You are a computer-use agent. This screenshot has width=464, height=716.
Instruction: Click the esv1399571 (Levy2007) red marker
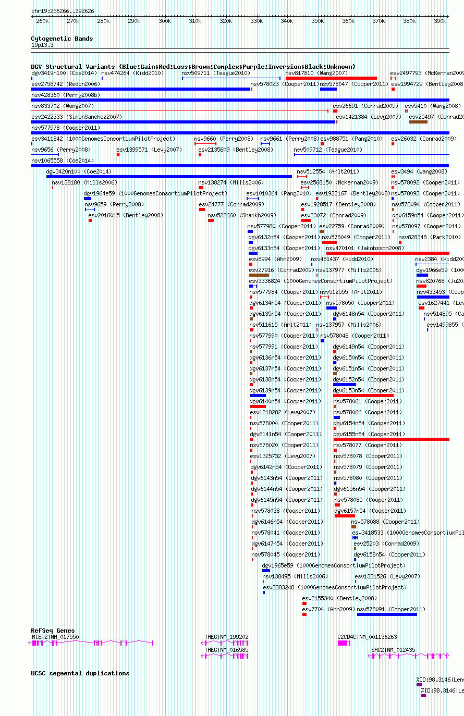tap(118, 155)
